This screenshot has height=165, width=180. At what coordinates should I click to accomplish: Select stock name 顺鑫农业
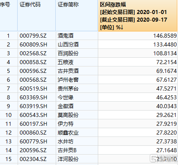click(68, 133)
